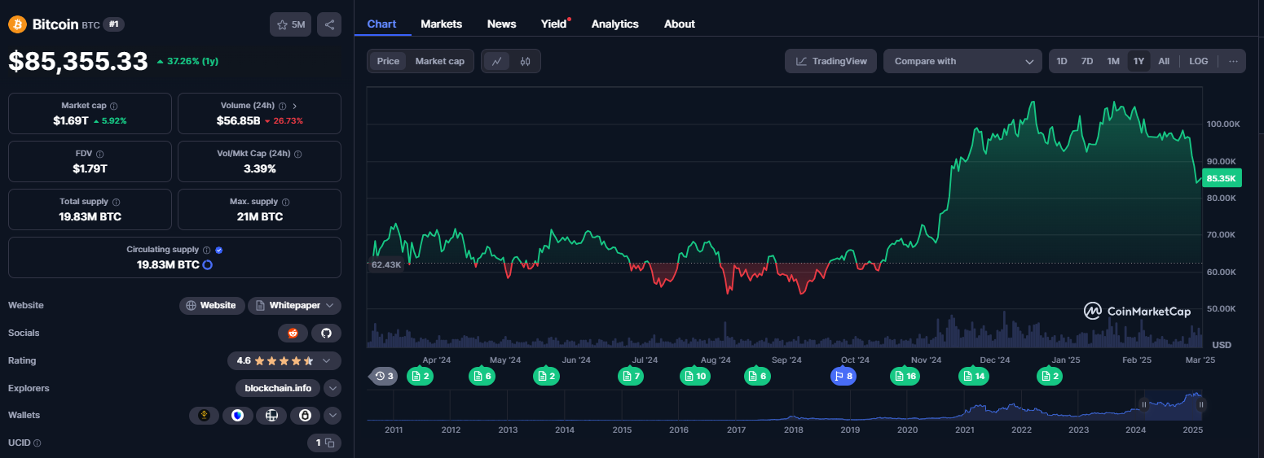This screenshot has height=458, width=1264.
Task: Click the Binance wallet icon
Action: (x=204, y=416)
